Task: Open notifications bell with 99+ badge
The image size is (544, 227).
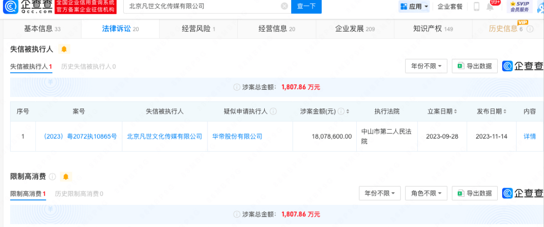Action: coord(490,6)
